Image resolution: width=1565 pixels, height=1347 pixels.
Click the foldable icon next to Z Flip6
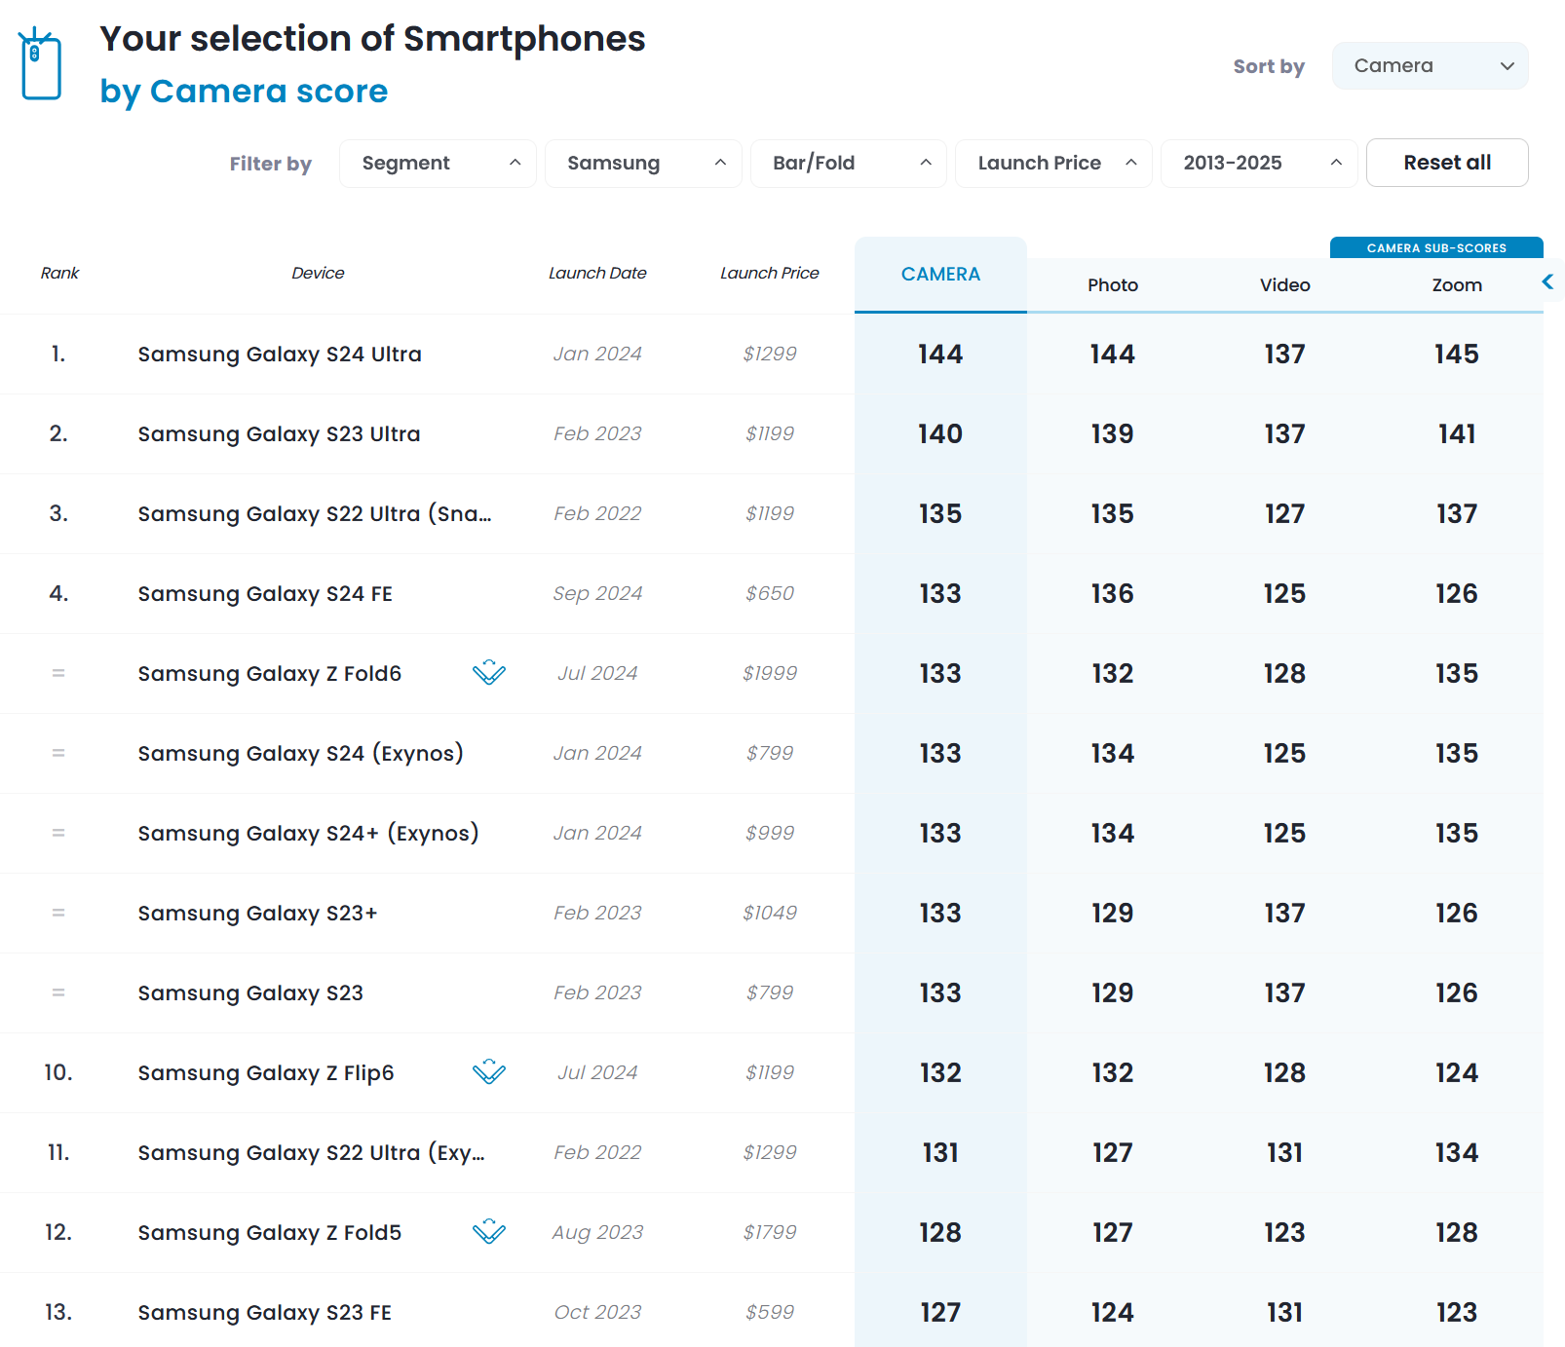tap(489, 1071)
